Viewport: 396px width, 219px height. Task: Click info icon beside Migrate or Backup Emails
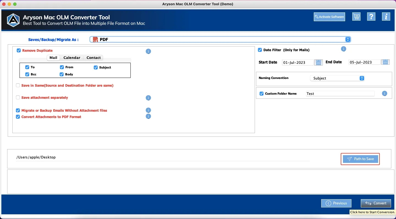[148, 110]
